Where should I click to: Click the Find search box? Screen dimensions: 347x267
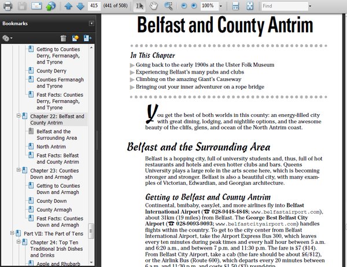[285, 6]
